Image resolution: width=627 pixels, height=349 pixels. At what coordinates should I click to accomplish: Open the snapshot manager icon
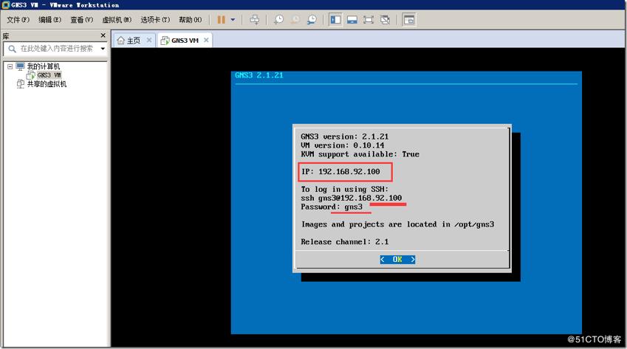tap(312, 20)
